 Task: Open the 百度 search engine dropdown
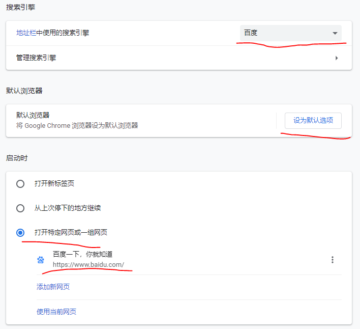click(291, 33)
